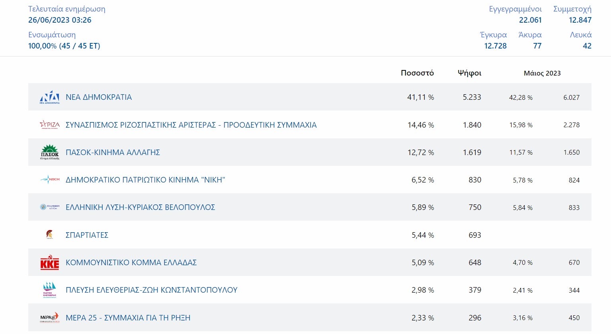Open ΜΕΡΑ 25 - ΣΥΜΜΑΧΙΑ ΓΙΑ ΤΗ ΡΗΞΗ link

click(128, 318)
